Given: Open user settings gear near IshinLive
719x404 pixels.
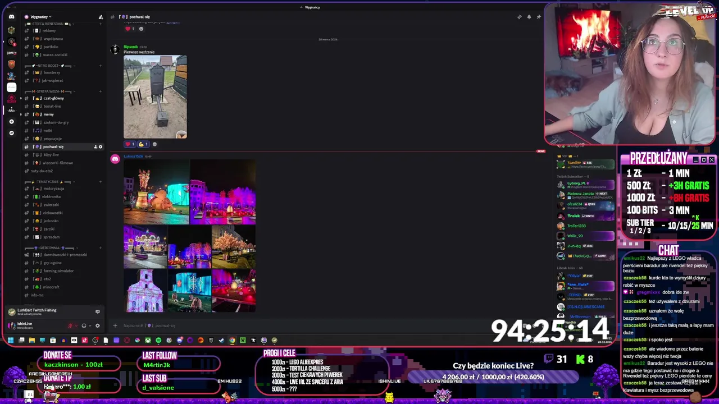Looking at the screenshot, I should [x=97, y=325].
